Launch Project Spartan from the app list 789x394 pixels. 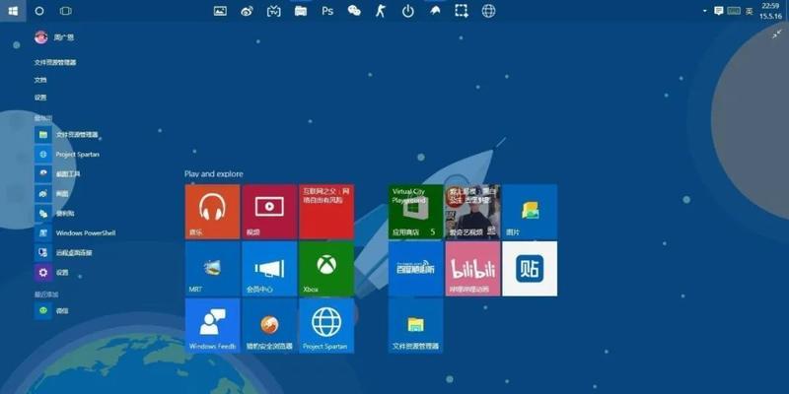pyautogui.click(x=67, y=155)
